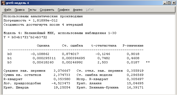This screenshot has height=95, width=177.
Task: Click the log-likelihood value -4,523473
Action: tap(61, 83)
